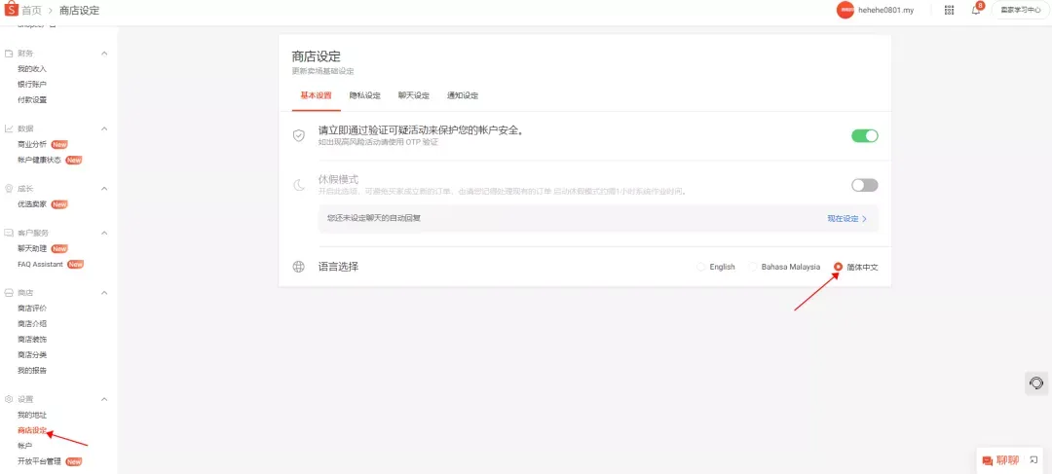
Task: Open the notifications bell icon
Action: coord(975,10)
